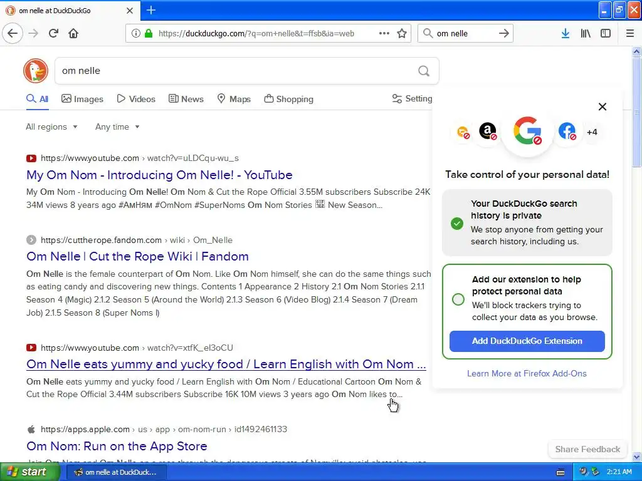Click the Google tracker icon in popup
The height and width of the screenshot is (481, 642).
527,131
